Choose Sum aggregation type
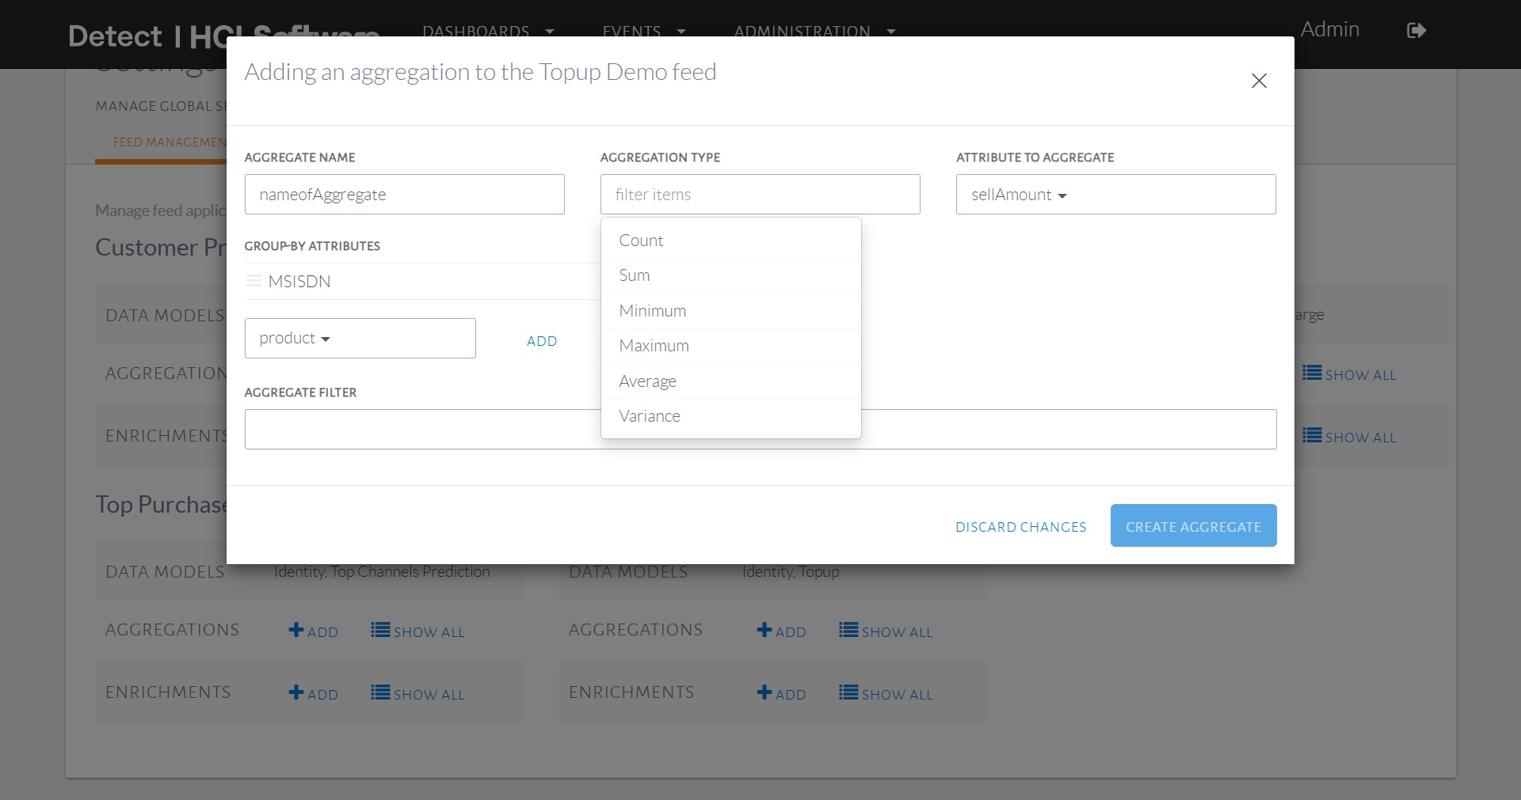 click(634, 275)
